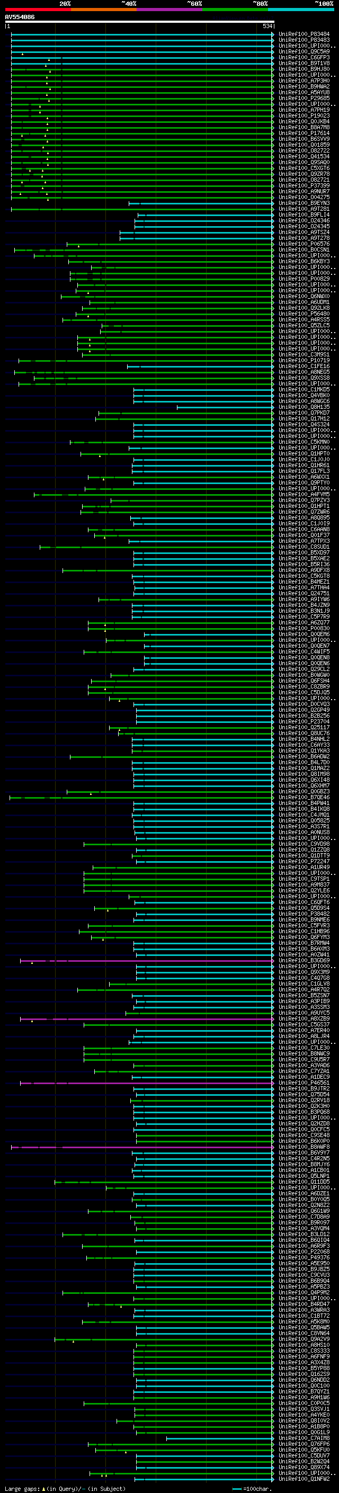Select hit label UniRef100_B9HWA2
This screenshot has height=1493, width=339.
[304, 86]
